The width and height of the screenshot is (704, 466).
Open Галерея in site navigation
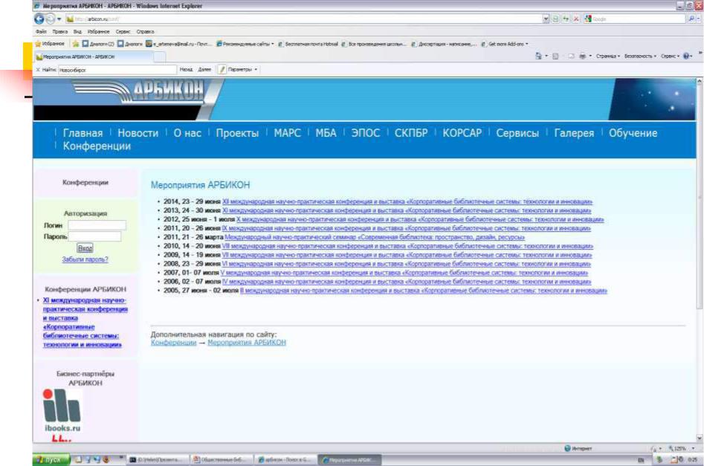(x=574, y=133)
